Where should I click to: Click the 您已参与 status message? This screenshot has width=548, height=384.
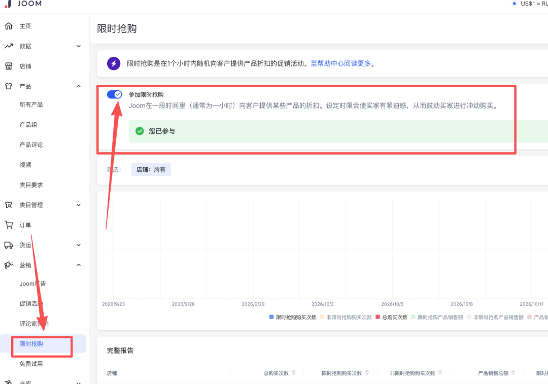pyautogui.click(x=162, y=131)
